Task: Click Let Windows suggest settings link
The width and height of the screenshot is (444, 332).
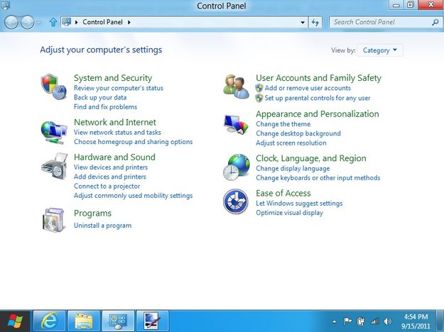Action: [x=299, y=204]
